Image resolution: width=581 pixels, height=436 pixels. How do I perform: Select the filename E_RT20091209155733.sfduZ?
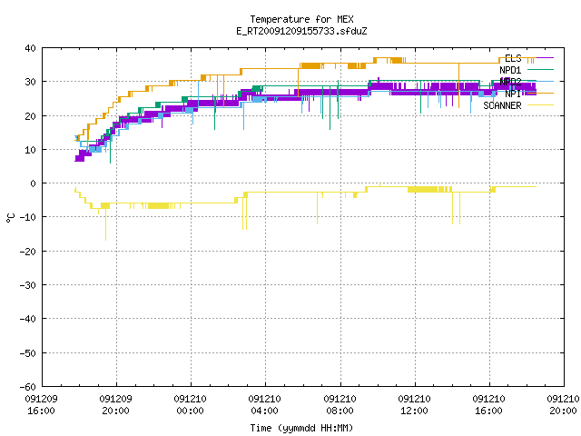coord(301,31)
